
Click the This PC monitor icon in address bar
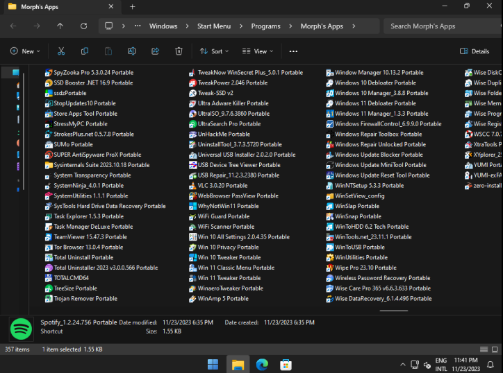(109, 26)
